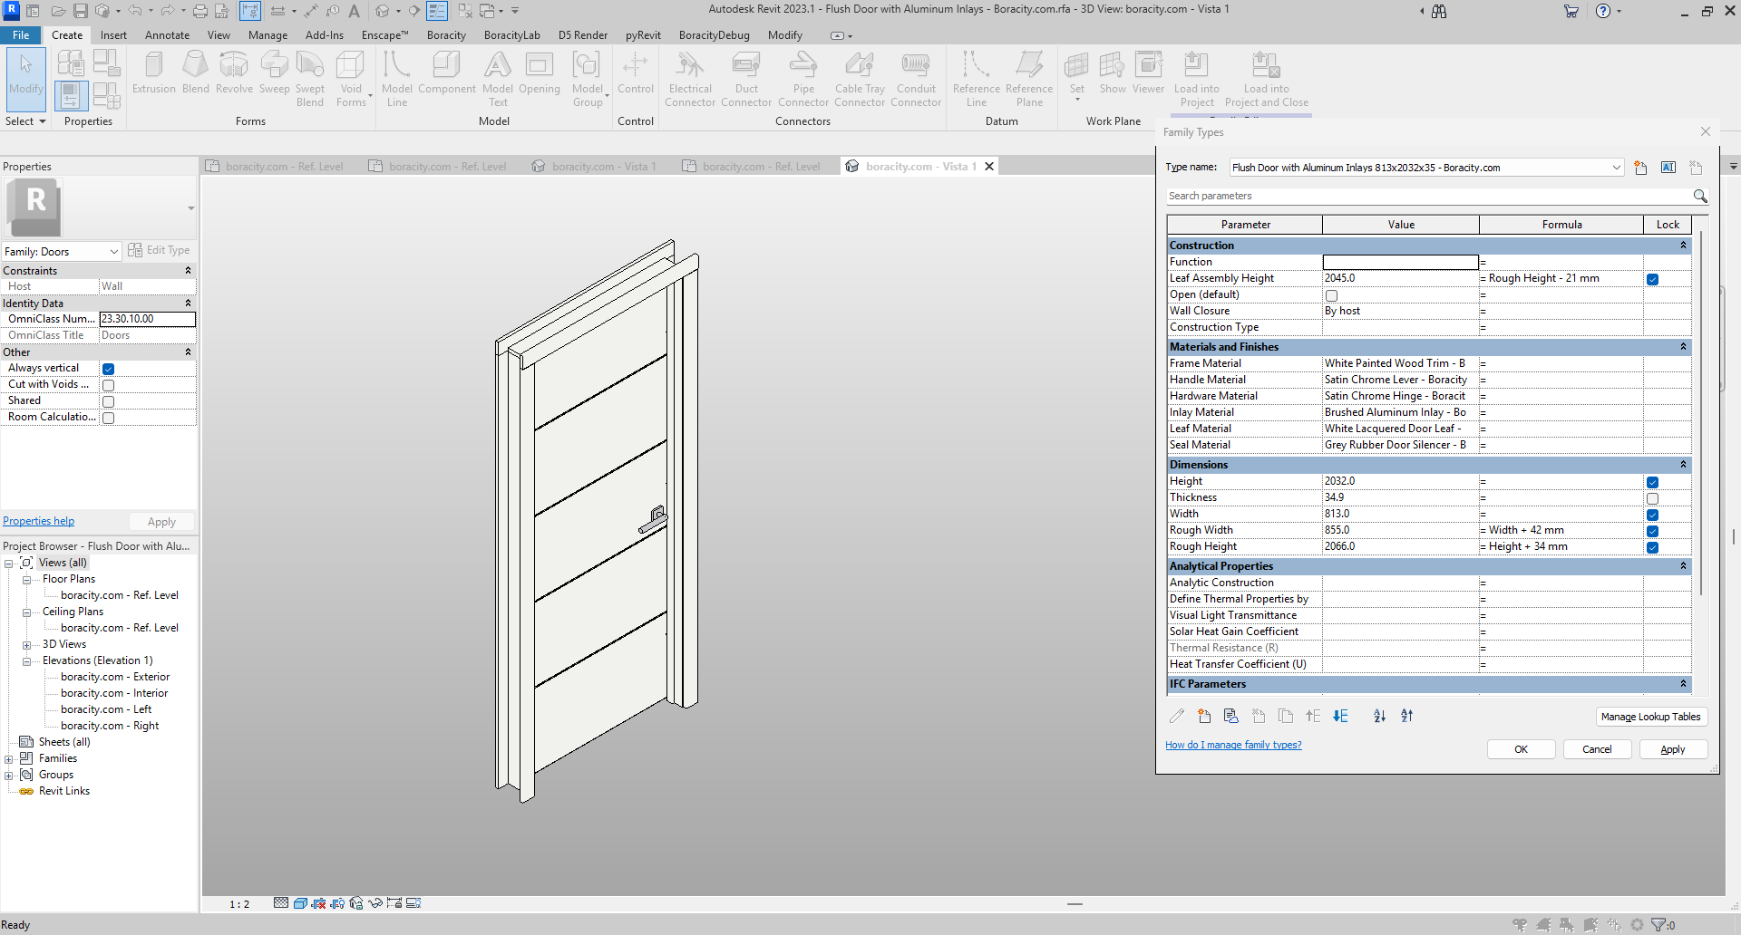Select the Control tool in the ribbon

pyautogui.click(x=635, y=72)
